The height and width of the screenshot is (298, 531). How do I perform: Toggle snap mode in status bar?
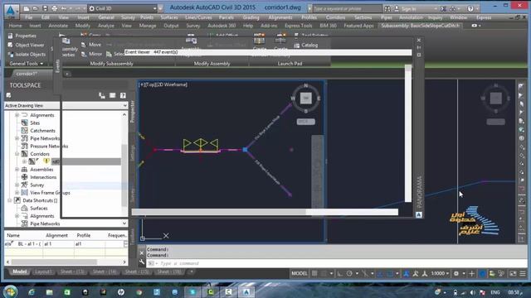324,273
